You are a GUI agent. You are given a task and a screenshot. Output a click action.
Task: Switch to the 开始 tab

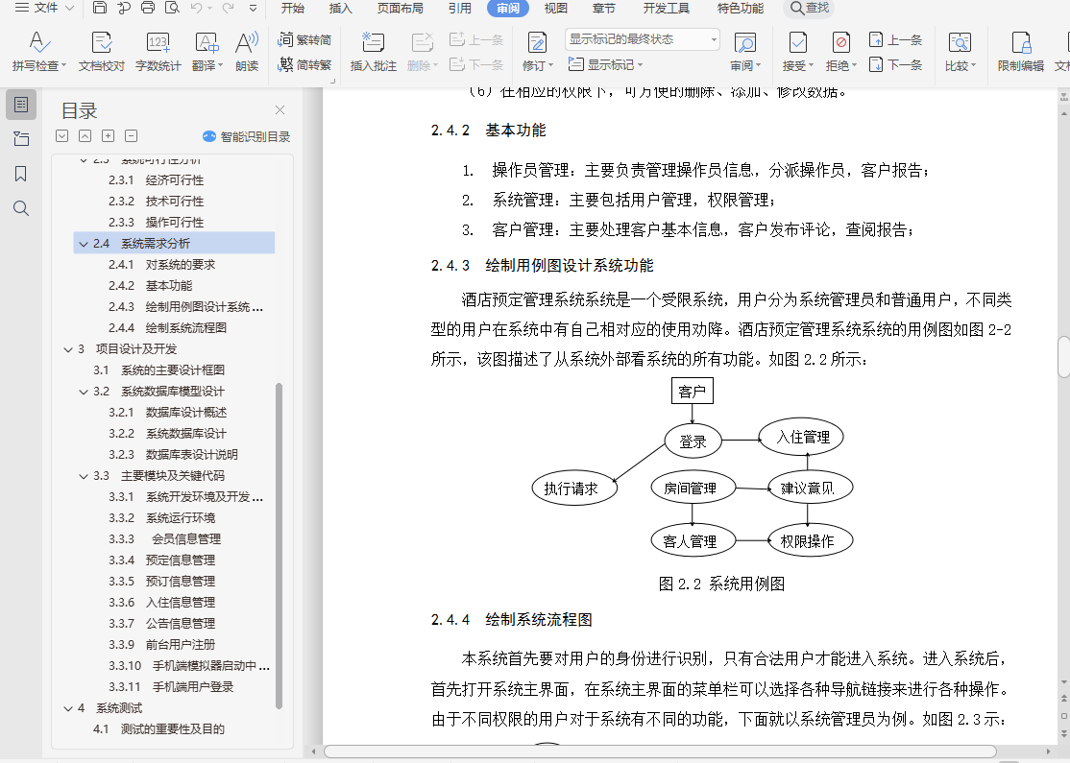(x=293, y=9)
